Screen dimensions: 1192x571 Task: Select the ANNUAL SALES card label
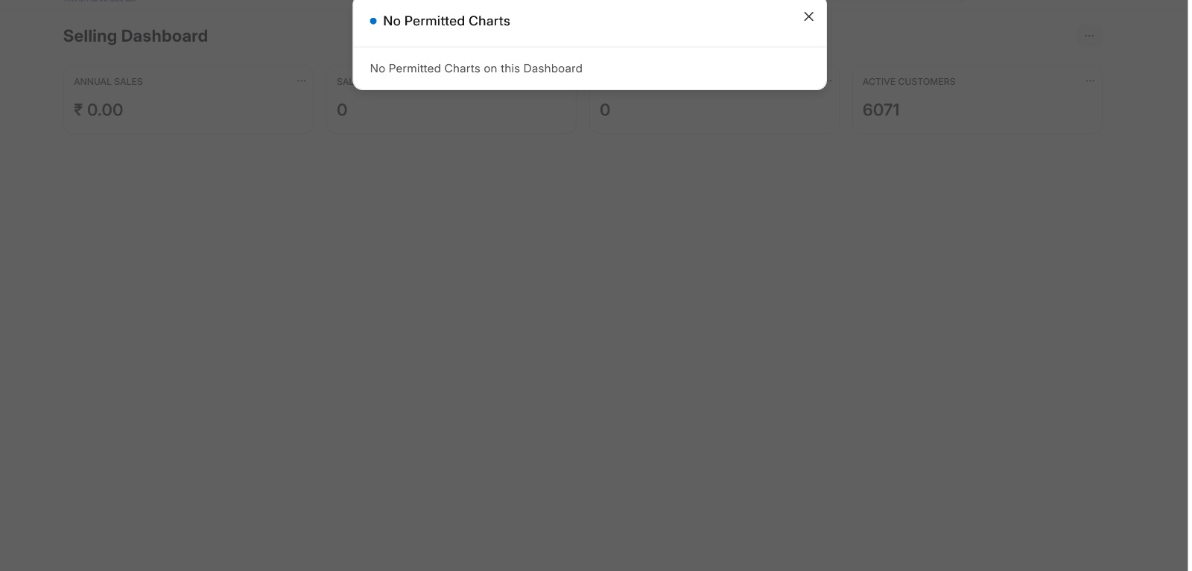[108, 82]
